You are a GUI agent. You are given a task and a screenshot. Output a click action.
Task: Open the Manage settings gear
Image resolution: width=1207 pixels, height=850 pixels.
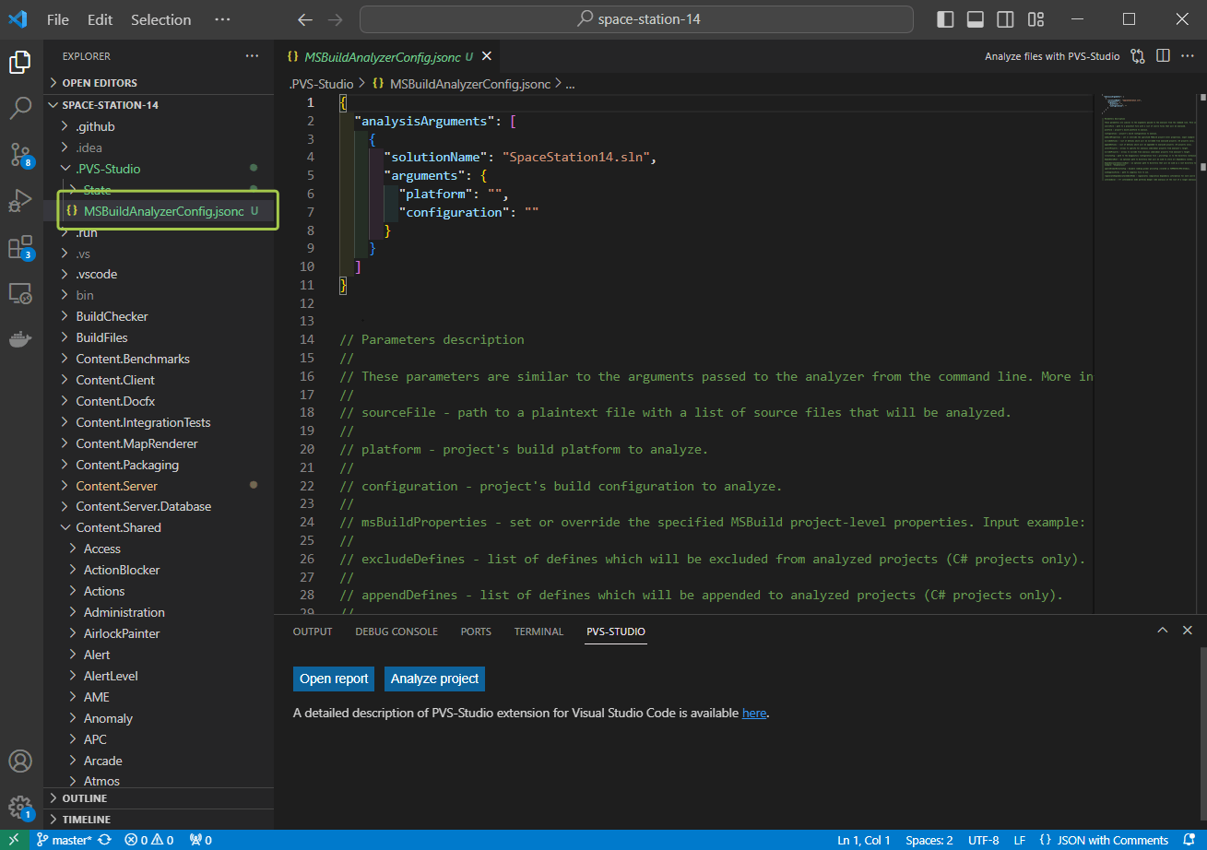pyautogui.click(x=20, y=806)
